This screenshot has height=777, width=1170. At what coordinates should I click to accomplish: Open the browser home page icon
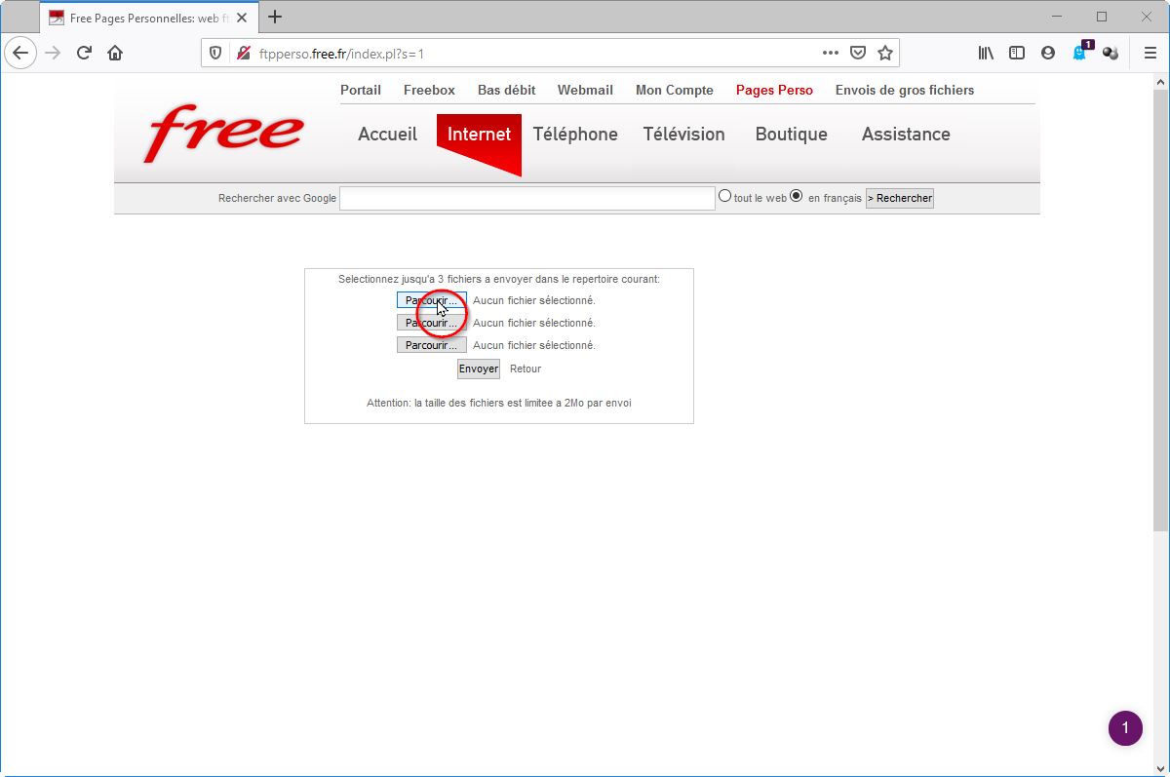coord(115,54)
